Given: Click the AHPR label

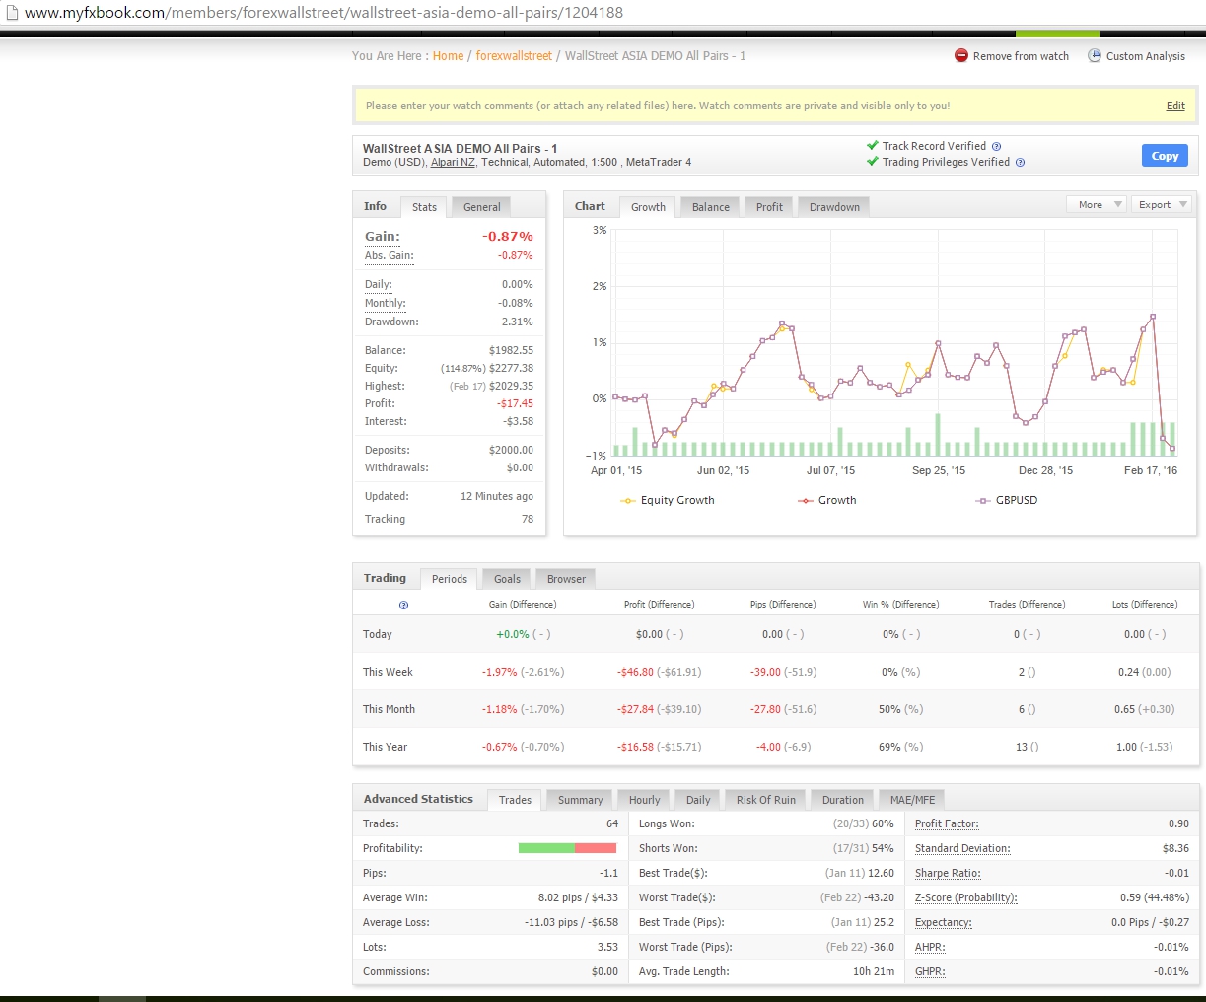Looking at the screenshot, I should point(930,947).
